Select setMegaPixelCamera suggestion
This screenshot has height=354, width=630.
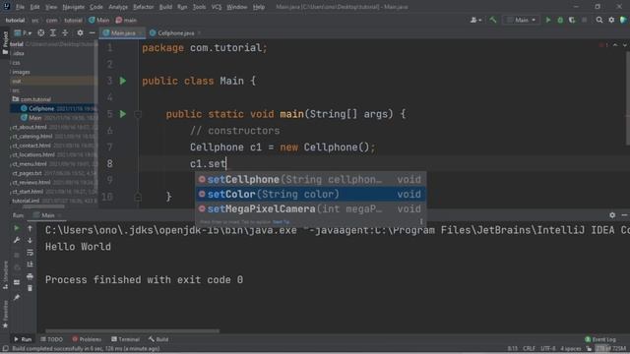311,209
